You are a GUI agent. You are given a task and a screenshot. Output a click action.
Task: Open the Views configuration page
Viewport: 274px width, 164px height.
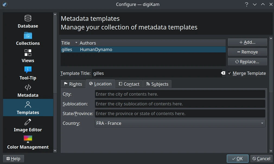click(28, 55)
